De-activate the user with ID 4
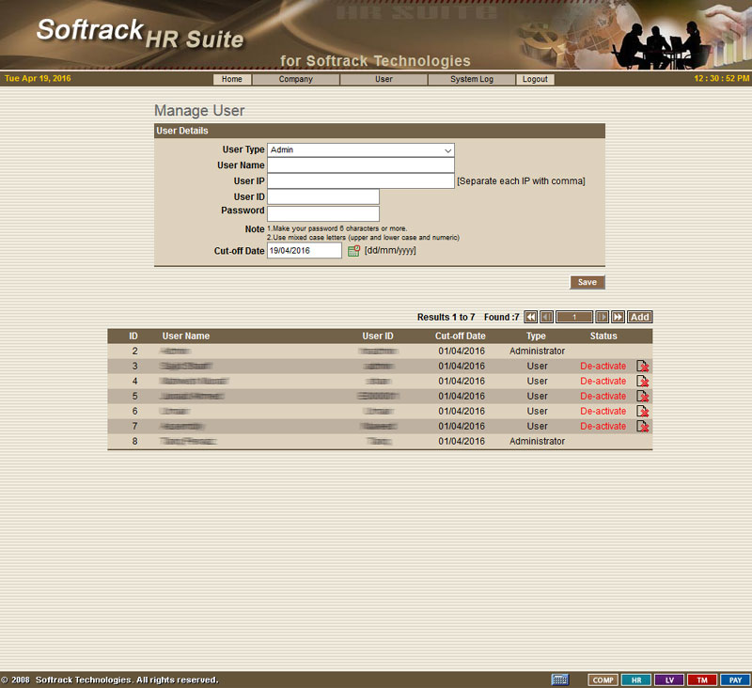Image resolution: width=752 pixels, height=688 pixels. (603, 381)
